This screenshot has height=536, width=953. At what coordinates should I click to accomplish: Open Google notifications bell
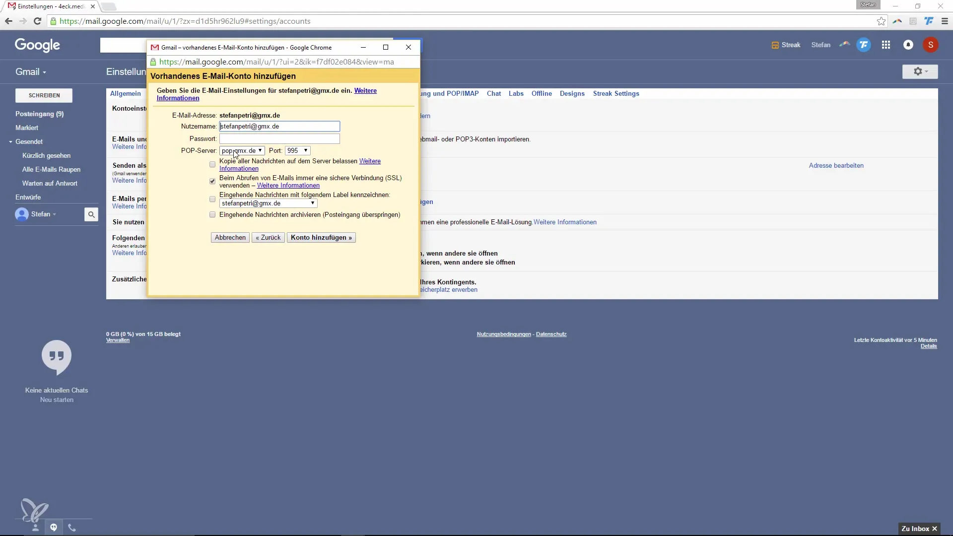[x=908, y=45]
